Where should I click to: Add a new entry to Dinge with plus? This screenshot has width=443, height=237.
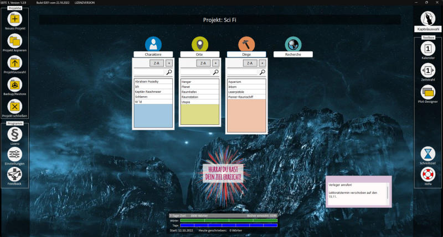pos(262,63)
